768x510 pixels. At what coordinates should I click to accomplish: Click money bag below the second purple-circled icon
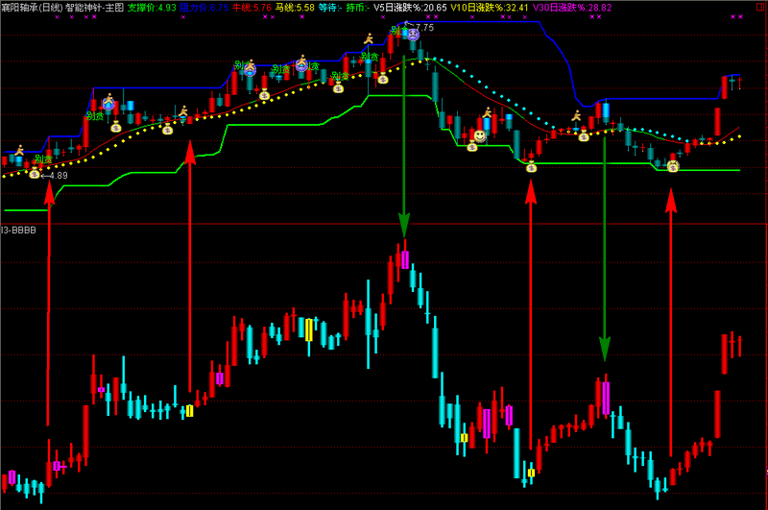[265, 94]
